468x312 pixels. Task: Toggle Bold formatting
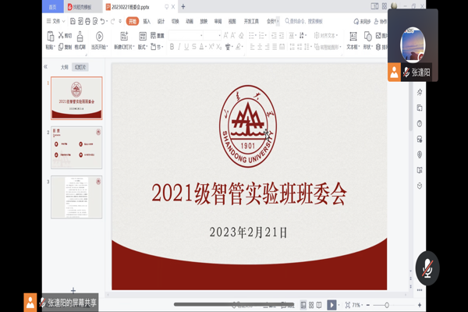tap(172, 47)
